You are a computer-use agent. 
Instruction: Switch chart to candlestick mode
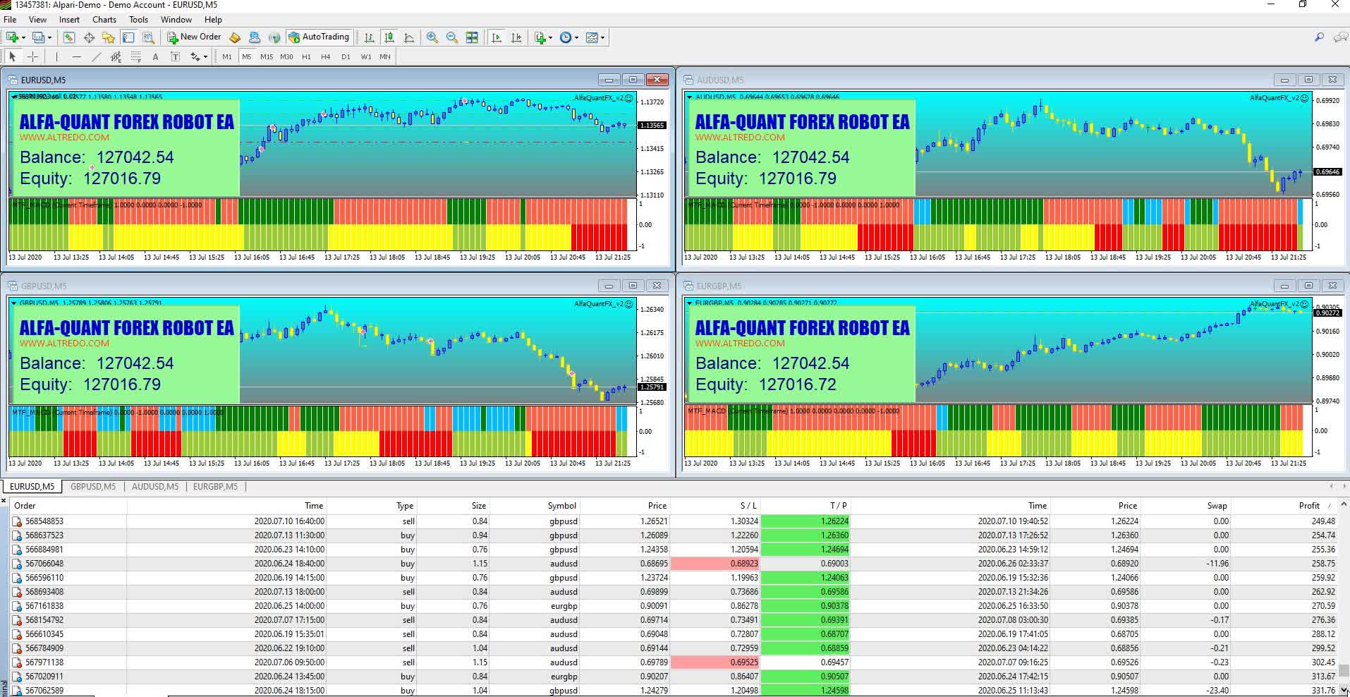389,37
